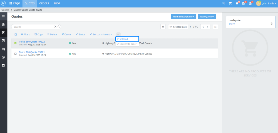
Task: Go to next page arrow
Action: click(208, 27)
